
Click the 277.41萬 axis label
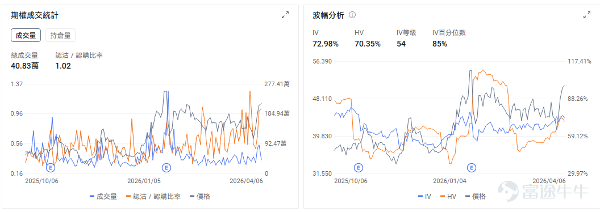(x=277, y=84)
